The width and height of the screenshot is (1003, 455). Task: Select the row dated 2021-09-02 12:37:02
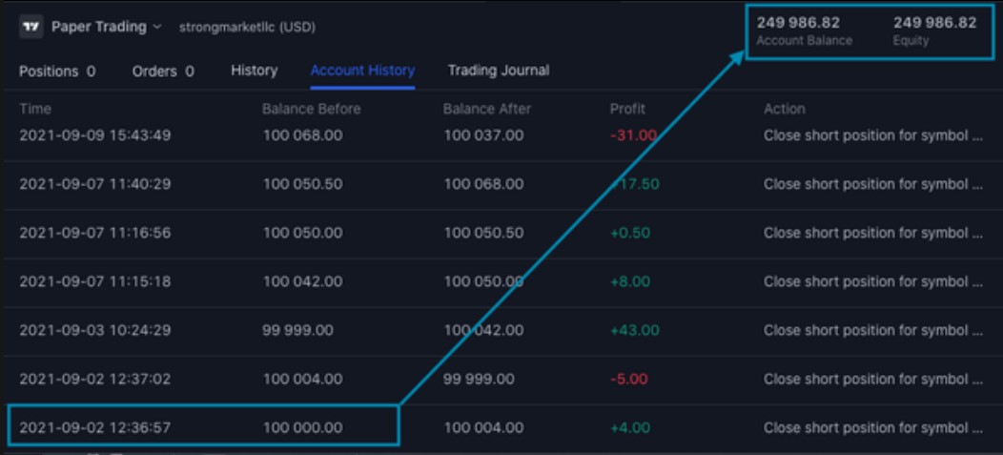coord(501,379)
